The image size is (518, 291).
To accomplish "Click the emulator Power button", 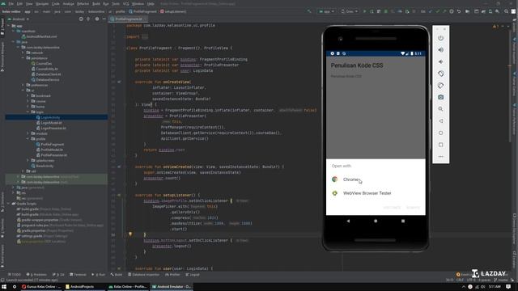I will [440, 38].
